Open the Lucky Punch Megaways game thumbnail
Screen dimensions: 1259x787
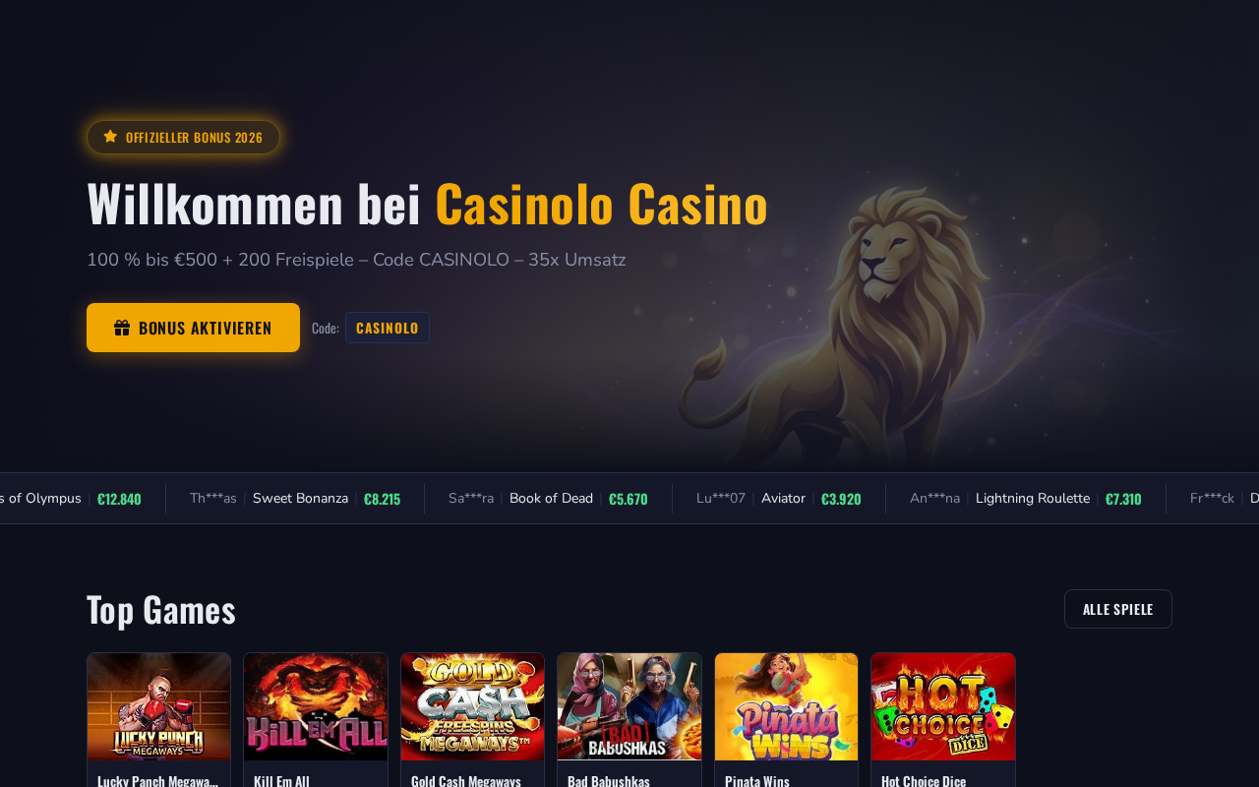tap(158, 706)
